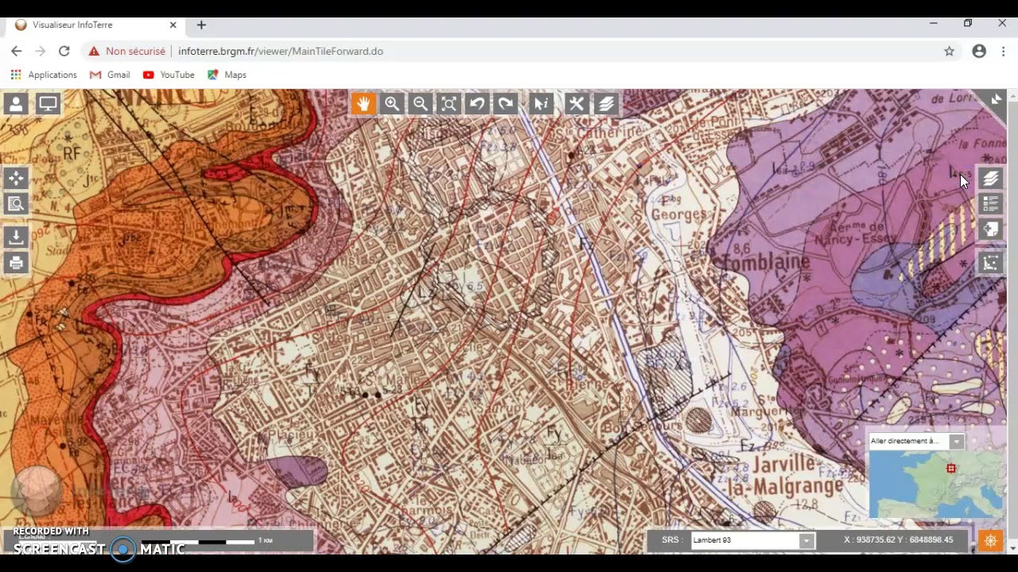Click the X Y coordinates readout

898,540
